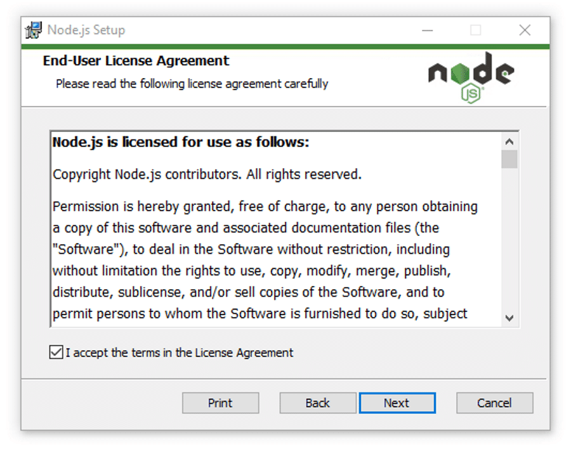Click the maximize icon on the titlebar
The width and height of the screenshot is (571, 449).
(x=475, y=30)
